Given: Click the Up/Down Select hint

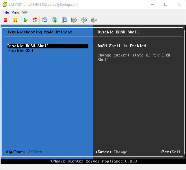Looking at the screenshot, I should click(24, 152).
